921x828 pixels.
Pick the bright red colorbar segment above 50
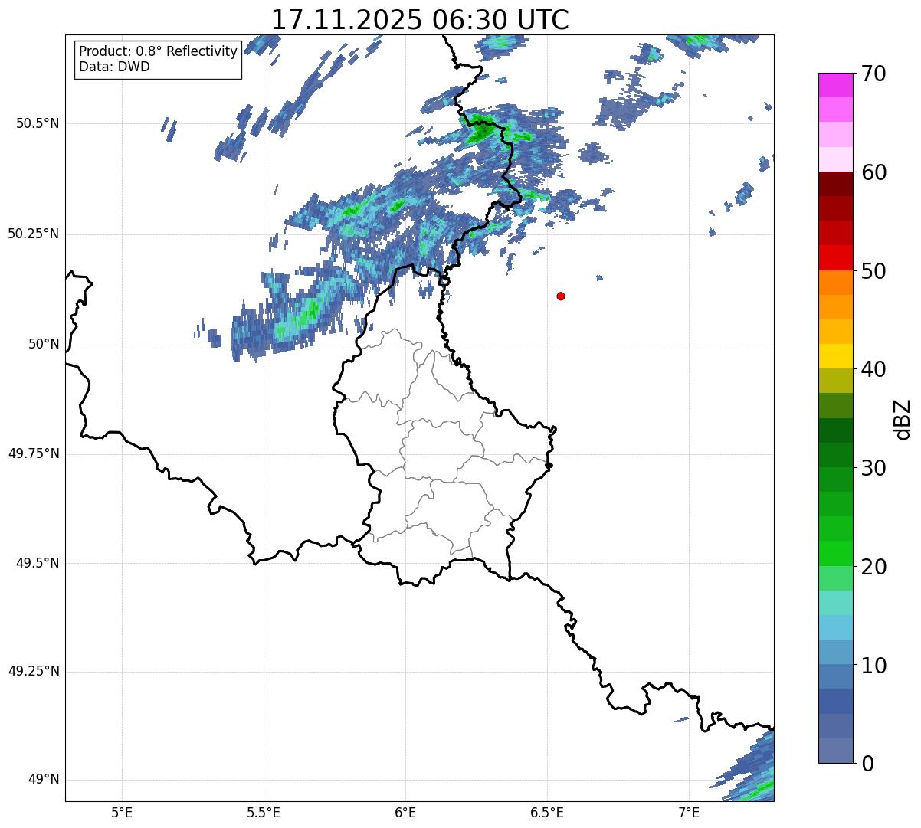pyautogui.click(x=835, y=257)
